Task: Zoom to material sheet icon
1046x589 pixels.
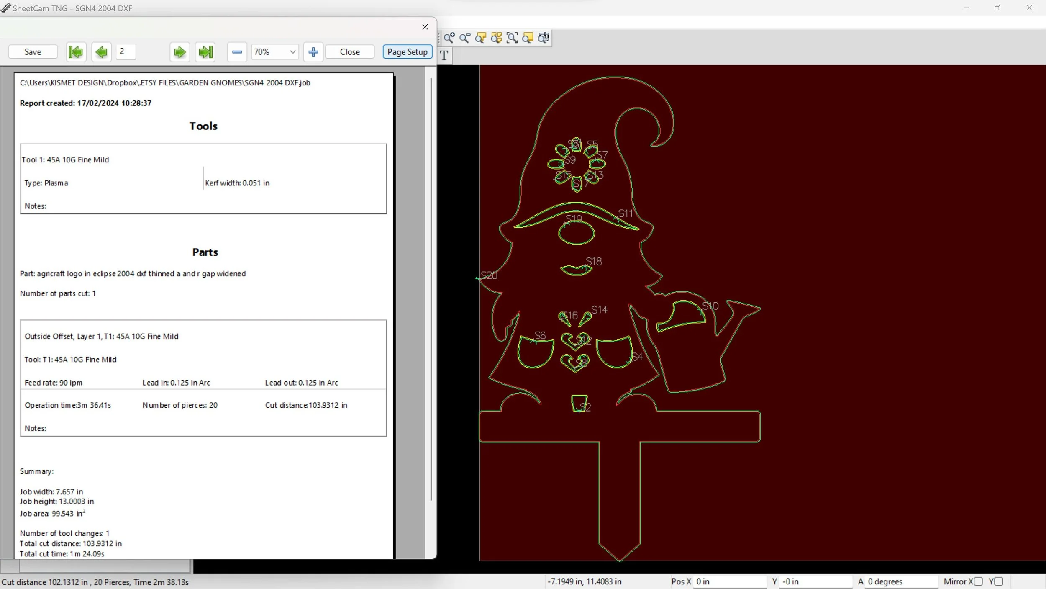Action: pos(528,38)
